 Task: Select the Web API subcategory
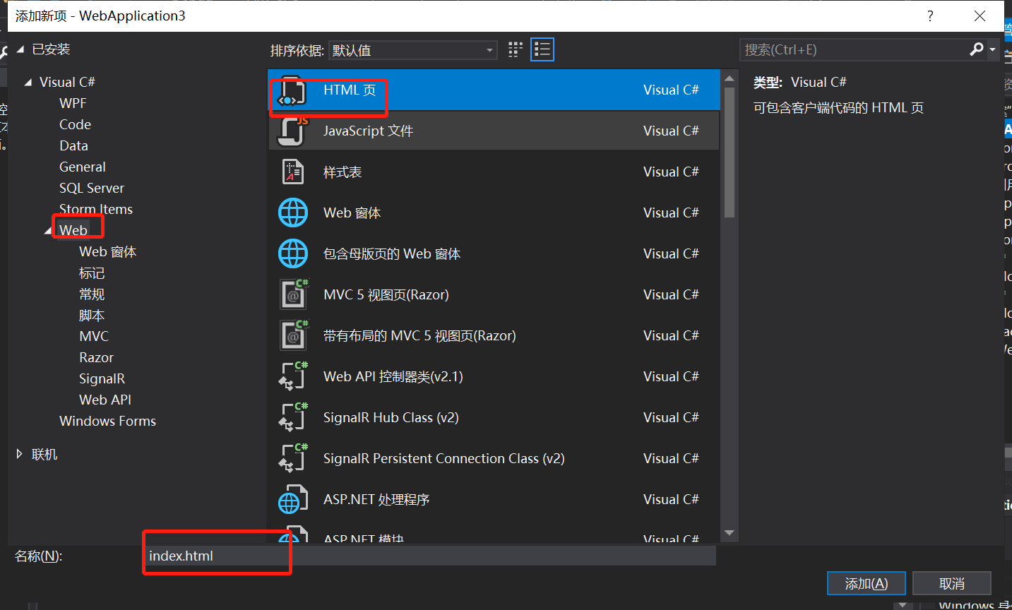[x=105, y=400]
